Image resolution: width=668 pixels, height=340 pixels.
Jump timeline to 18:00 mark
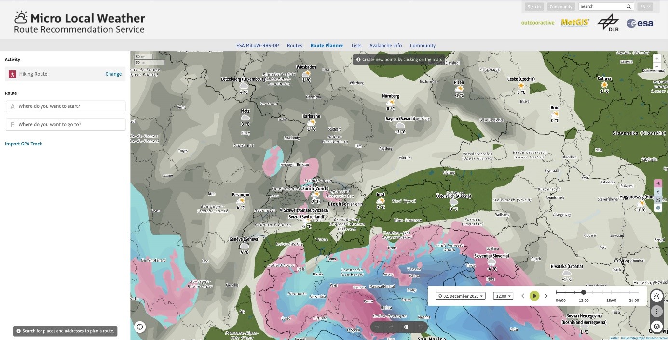611,300
